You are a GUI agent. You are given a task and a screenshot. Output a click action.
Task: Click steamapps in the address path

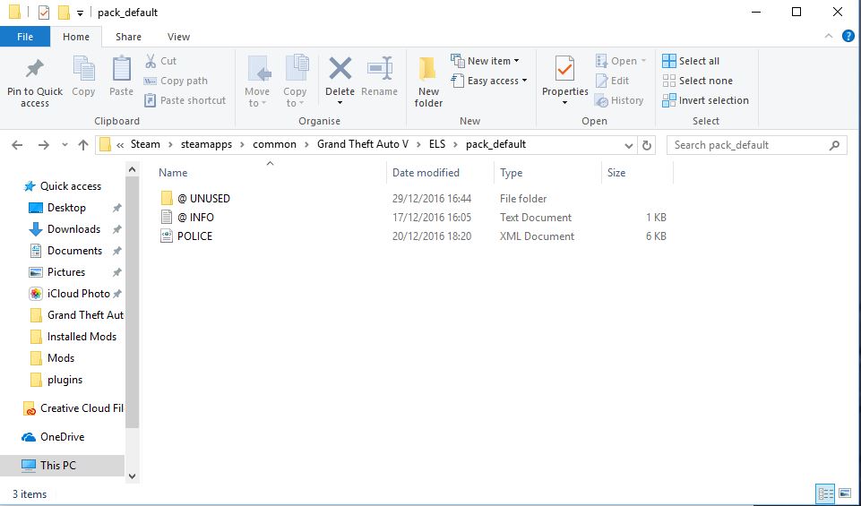(206, 144)
